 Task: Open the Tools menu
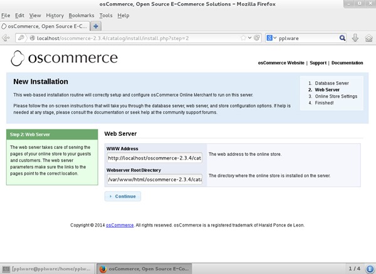106,16
